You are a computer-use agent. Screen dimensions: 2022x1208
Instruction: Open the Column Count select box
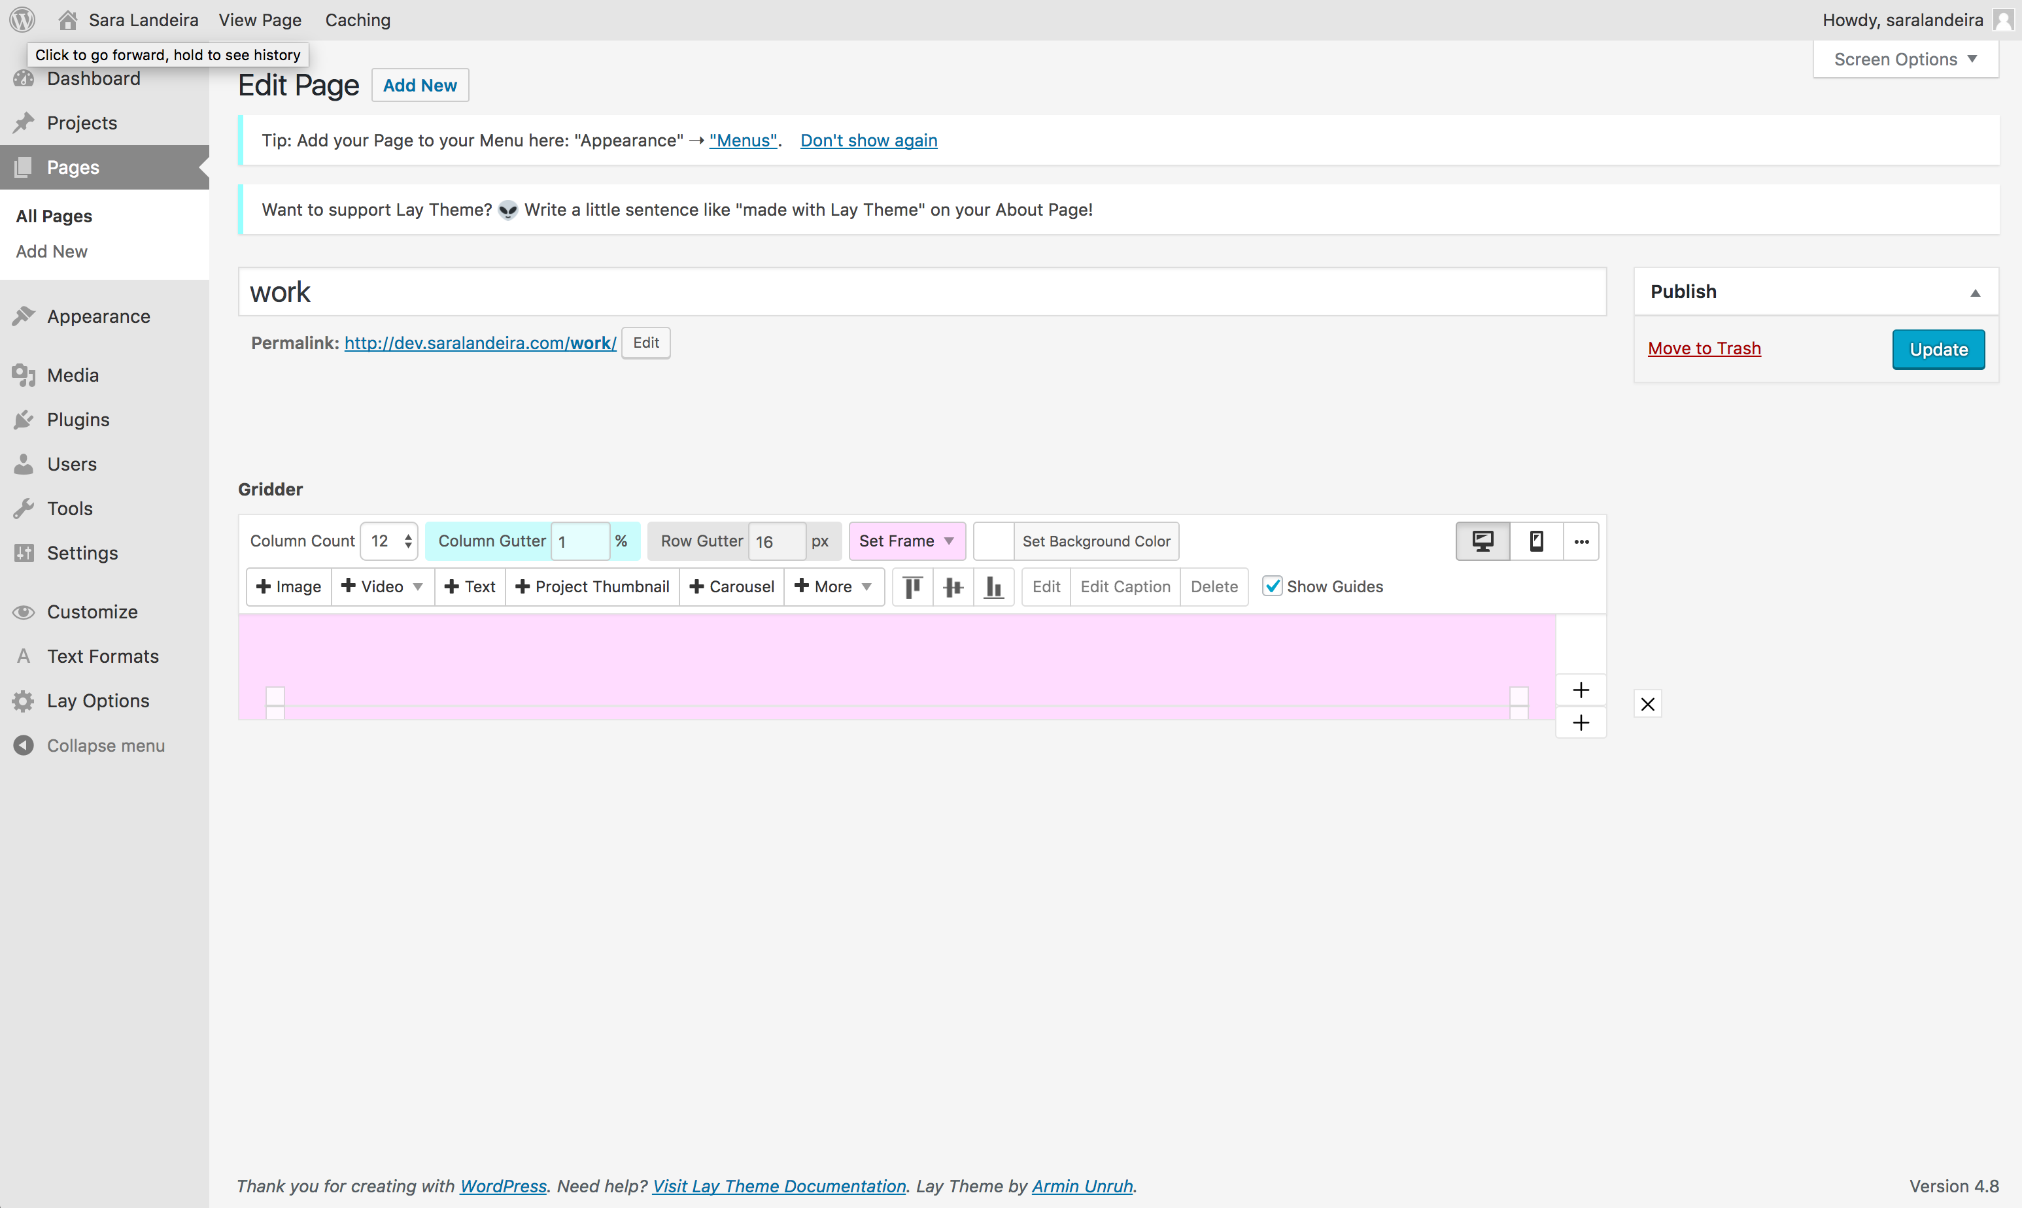coord(389,541)
